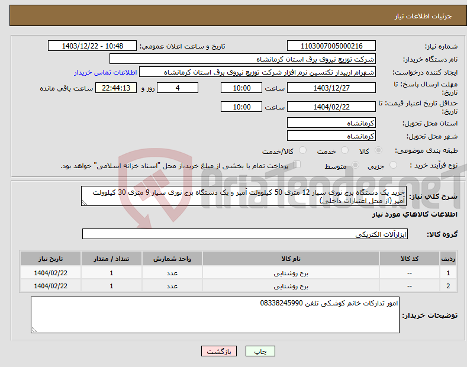Click the کد کالا column header

tap(410, 259)
